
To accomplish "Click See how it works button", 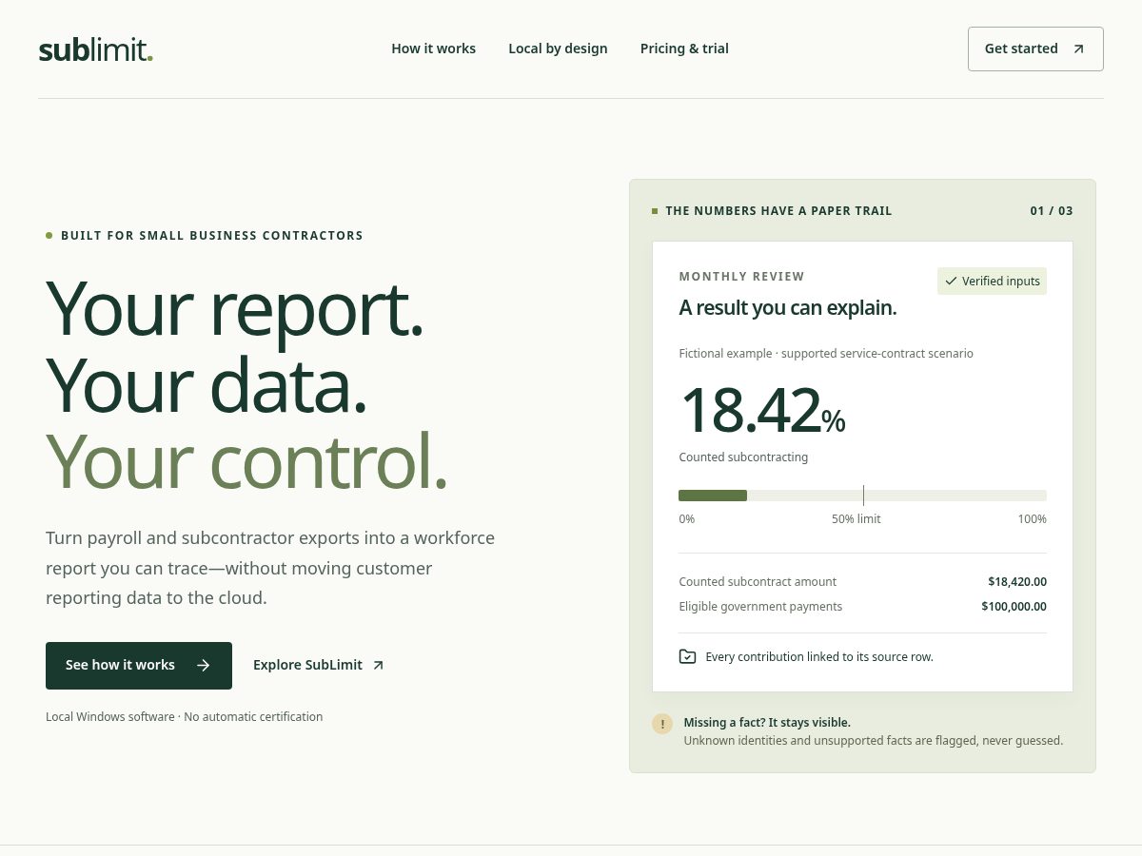I will click(139, 666).
